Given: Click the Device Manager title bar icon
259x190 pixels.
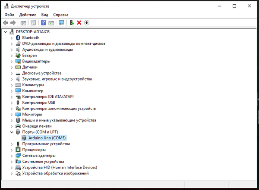Looking at the screenshot, I should pos(6,6).
